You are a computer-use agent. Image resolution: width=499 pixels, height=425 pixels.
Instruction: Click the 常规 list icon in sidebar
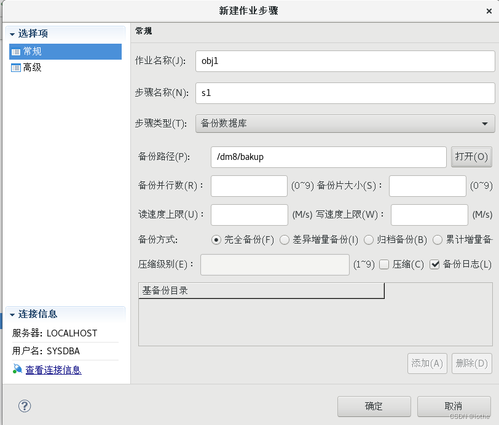[x=16, y=52]
